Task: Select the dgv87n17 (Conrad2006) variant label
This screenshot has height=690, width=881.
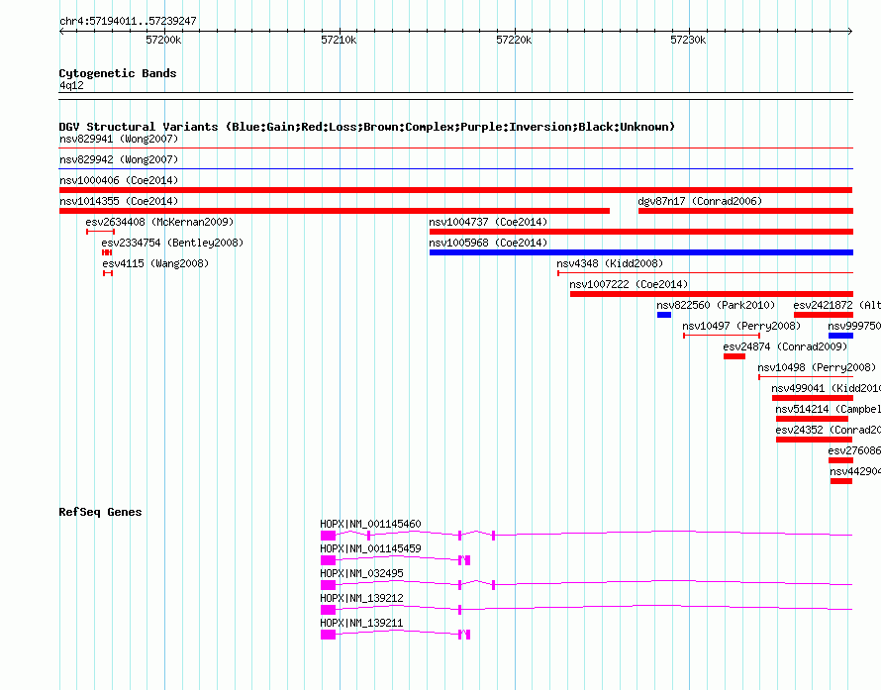Action: (x=700, y=201)
